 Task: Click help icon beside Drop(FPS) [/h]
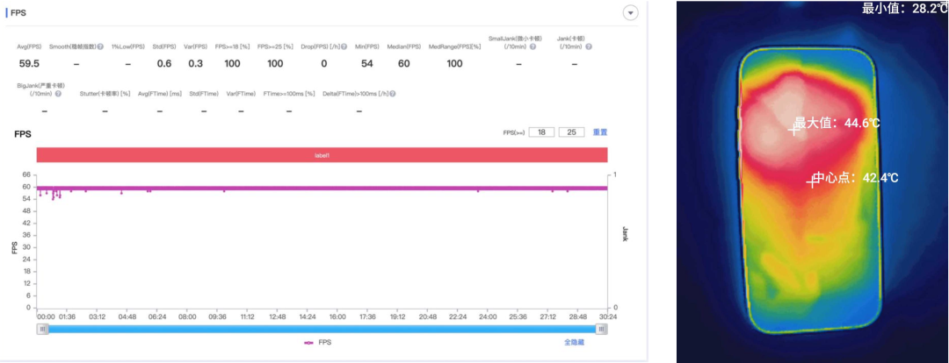click(343, 46)
